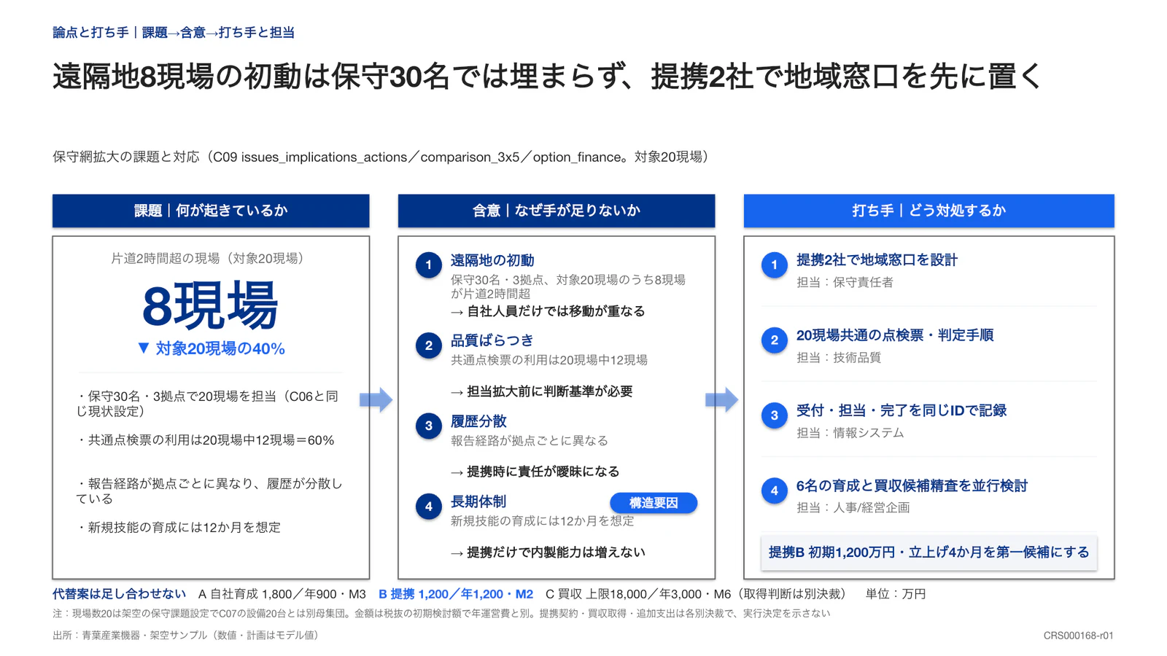The height and width of the screenshot is (656, 1167).
Task: Click the 構造要因 badge
Action: [x=654, y=503]
